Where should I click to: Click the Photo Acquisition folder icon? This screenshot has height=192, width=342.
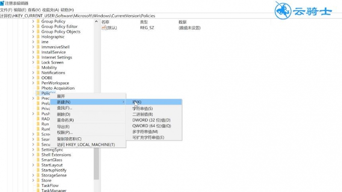coord(38,88)
